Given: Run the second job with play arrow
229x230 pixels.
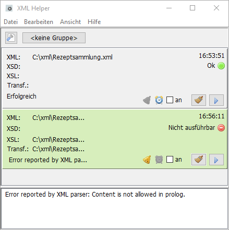Looking at the screenshot, I should 216,160.
